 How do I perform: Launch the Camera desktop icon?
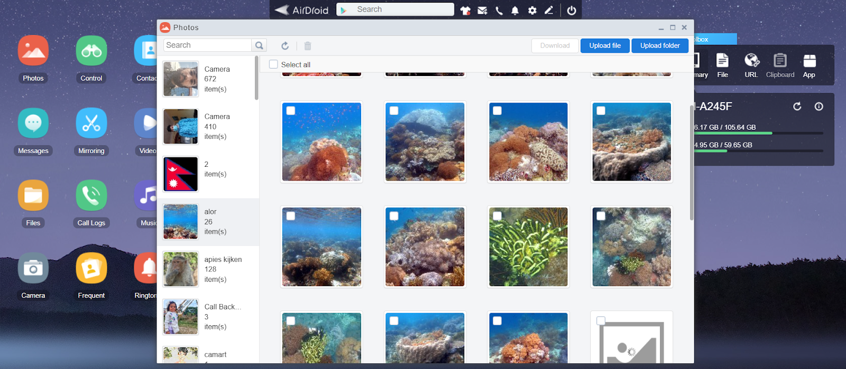[33, 268]
